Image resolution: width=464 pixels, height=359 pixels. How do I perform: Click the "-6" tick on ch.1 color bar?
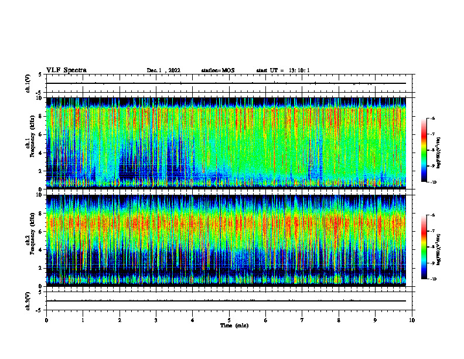[432, 118]
